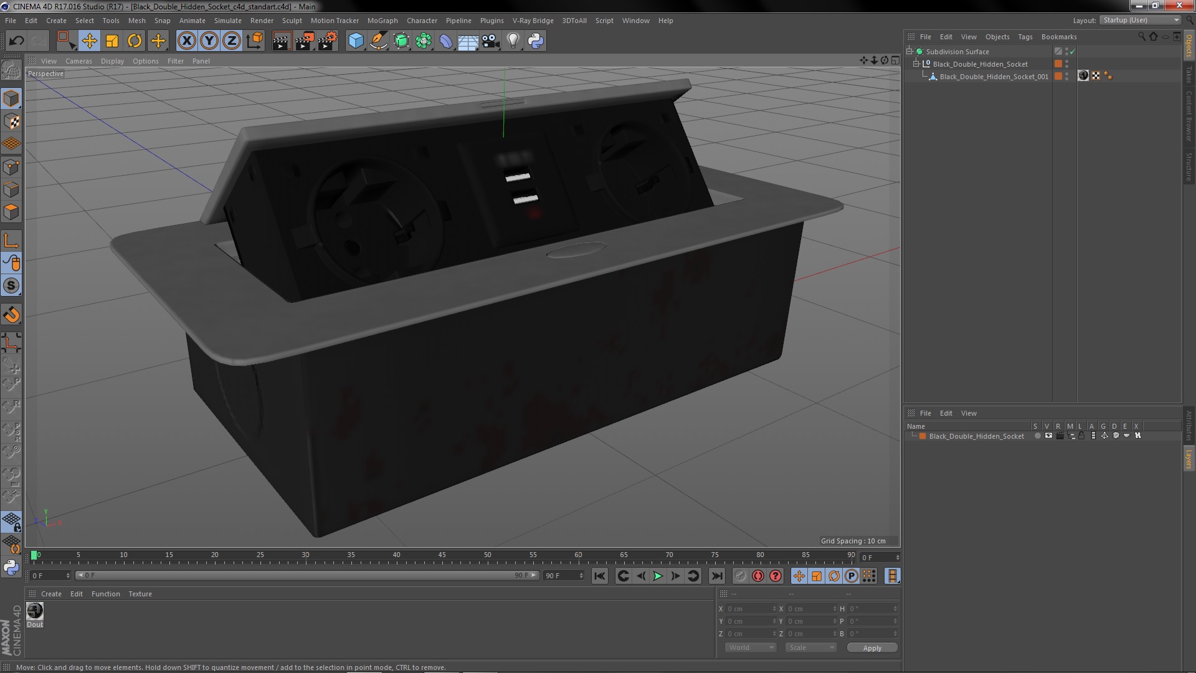Add a Light object

[513, 41]
